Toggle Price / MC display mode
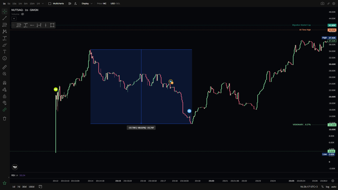This screenshot has width=338, height=190. coord(102,4)
